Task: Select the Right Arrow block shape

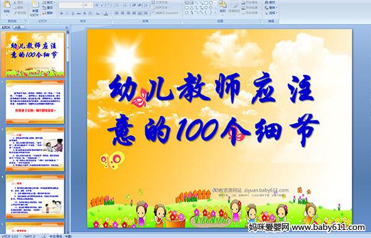Action: point(206,7)
